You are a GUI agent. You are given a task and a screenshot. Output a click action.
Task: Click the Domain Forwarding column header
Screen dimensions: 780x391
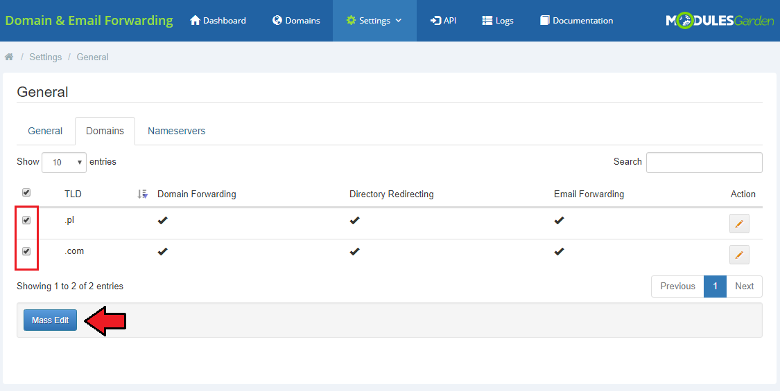click(x=196, y=194)
